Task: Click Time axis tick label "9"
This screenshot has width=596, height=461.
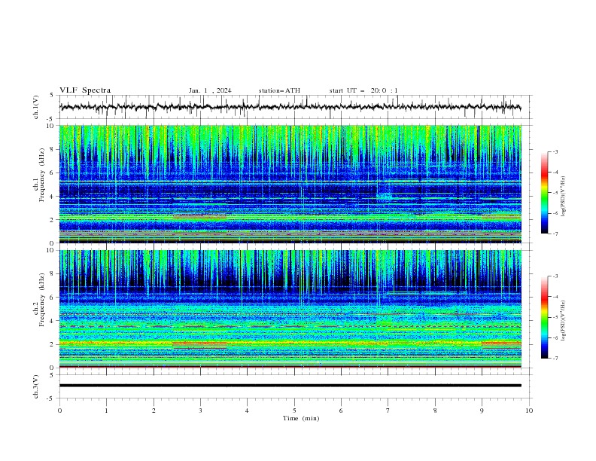Action: [482, 411]
